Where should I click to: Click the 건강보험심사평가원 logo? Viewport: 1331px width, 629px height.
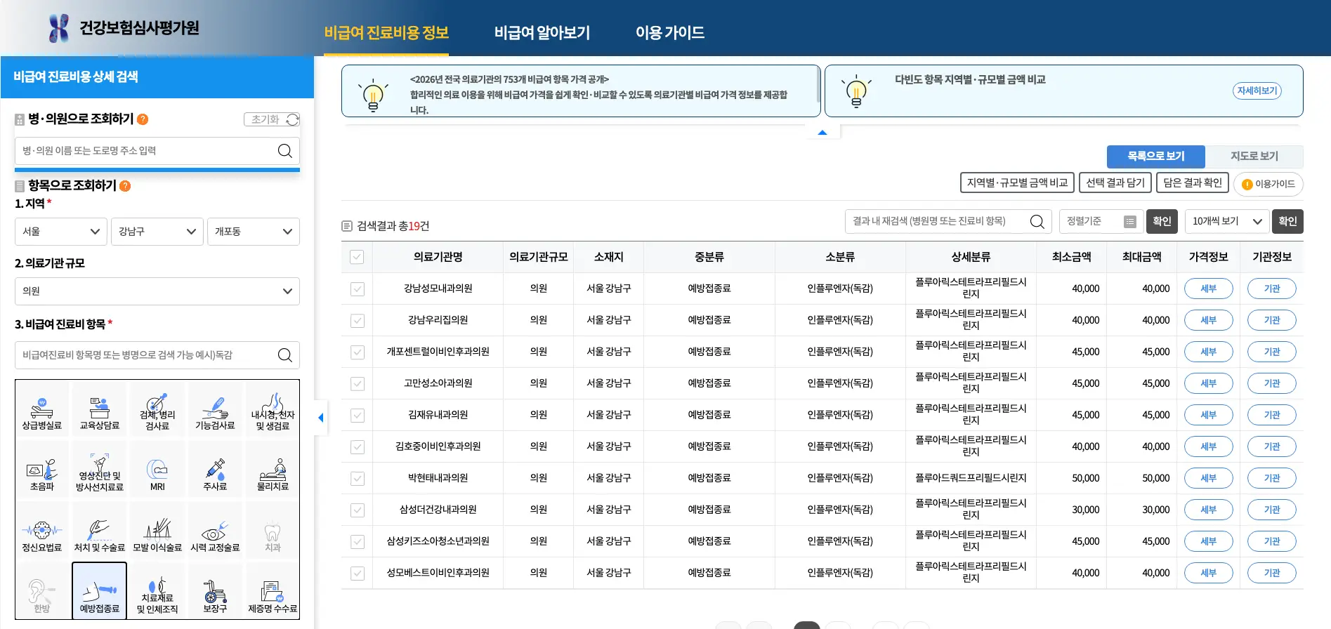coord(124,28)
